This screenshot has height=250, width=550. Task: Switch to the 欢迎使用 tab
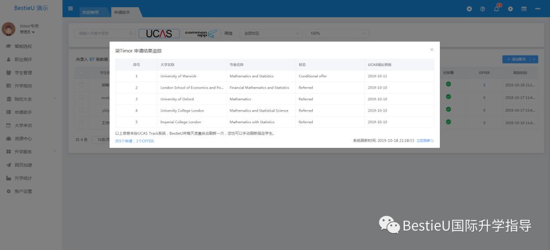(x=91, y=12)
